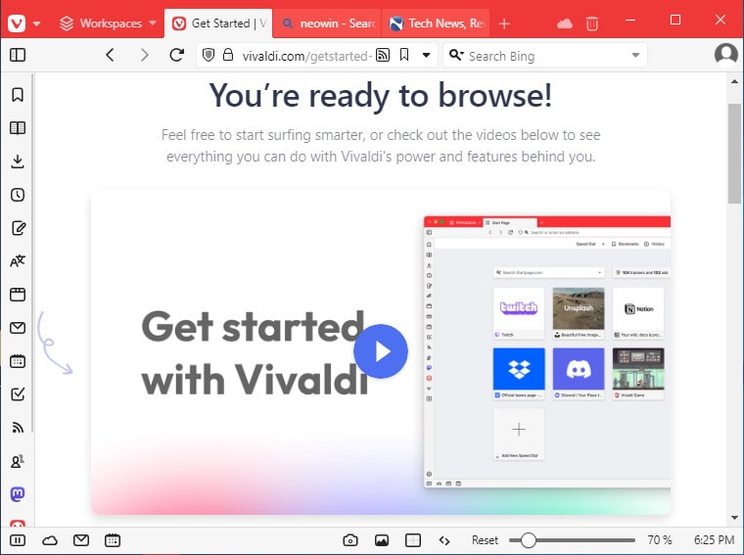Click the scrollbar down arrow
Viewport: 744px width, 555px height.
click(x=734, y=518)
